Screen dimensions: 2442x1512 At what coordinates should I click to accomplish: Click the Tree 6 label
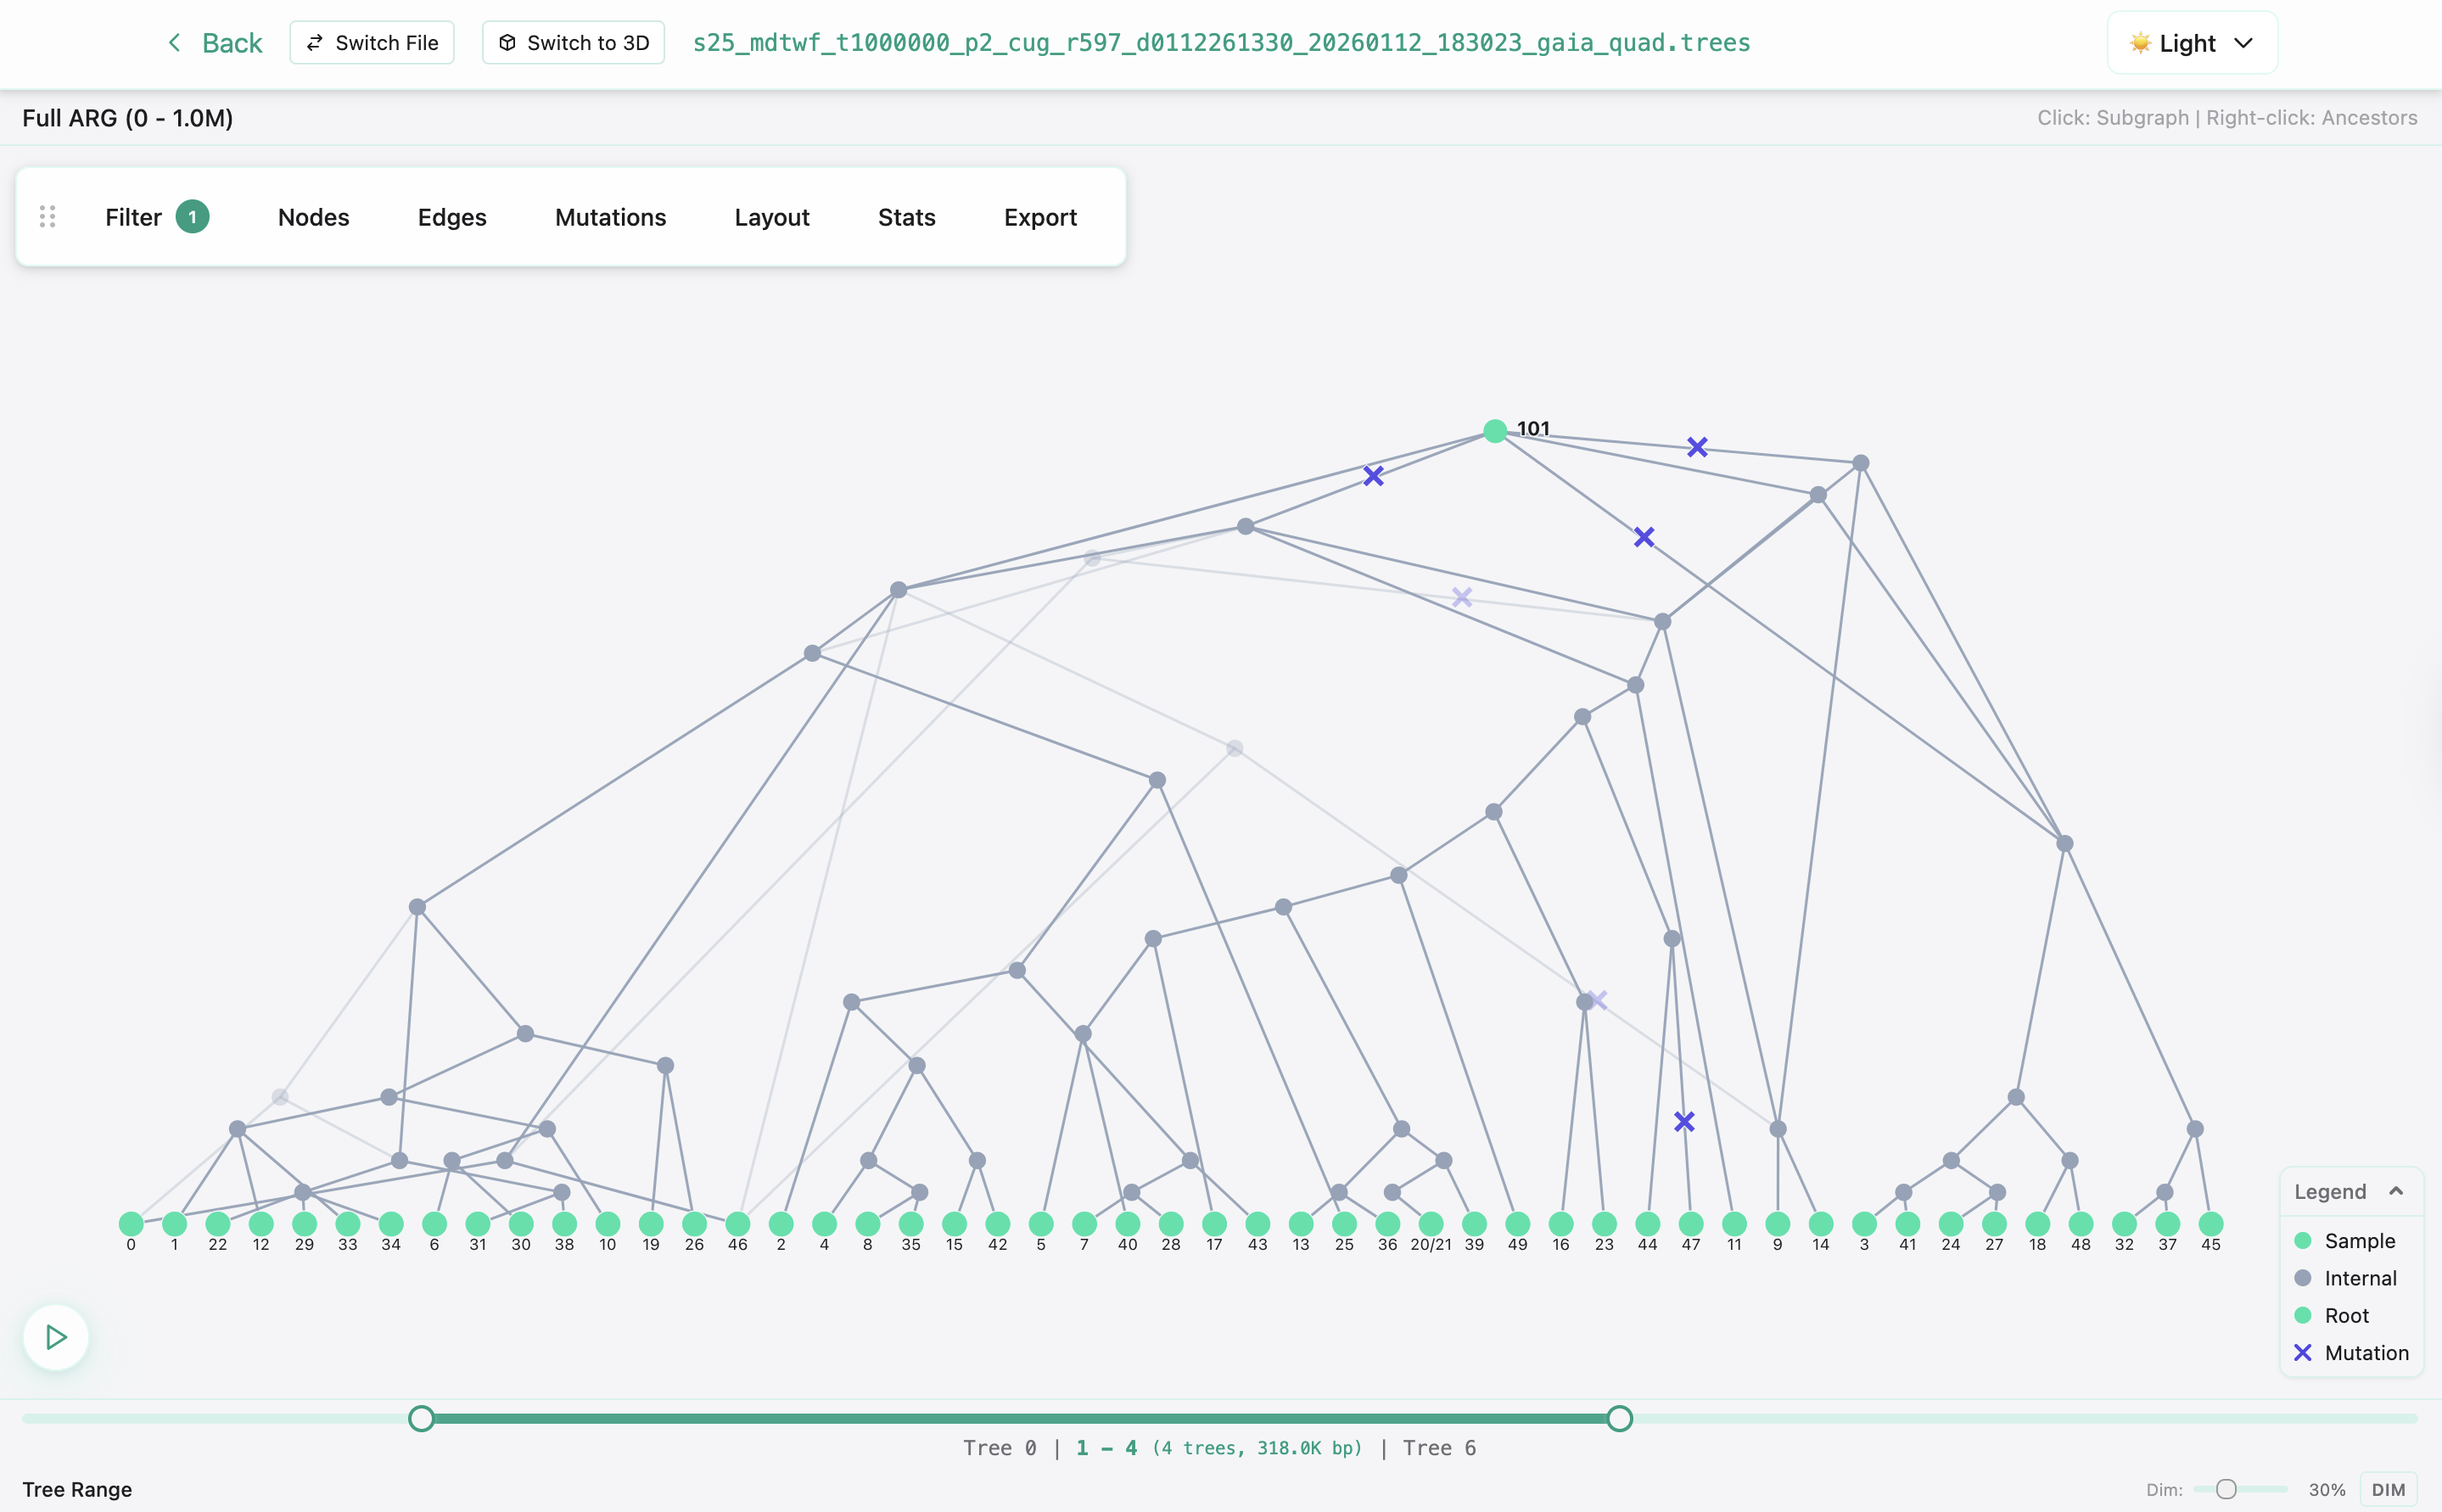pos(1439,1448)
